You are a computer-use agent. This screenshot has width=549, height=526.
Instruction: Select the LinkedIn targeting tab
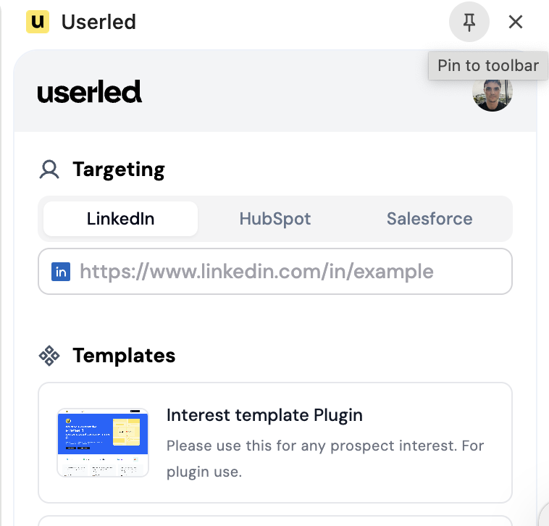(x=120, y=219)
